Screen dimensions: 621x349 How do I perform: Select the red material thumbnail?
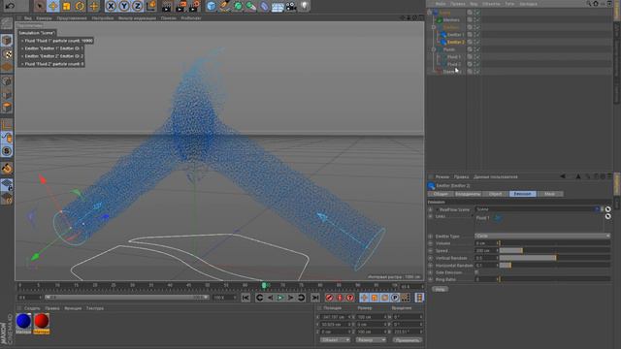(x=42, y=321)
